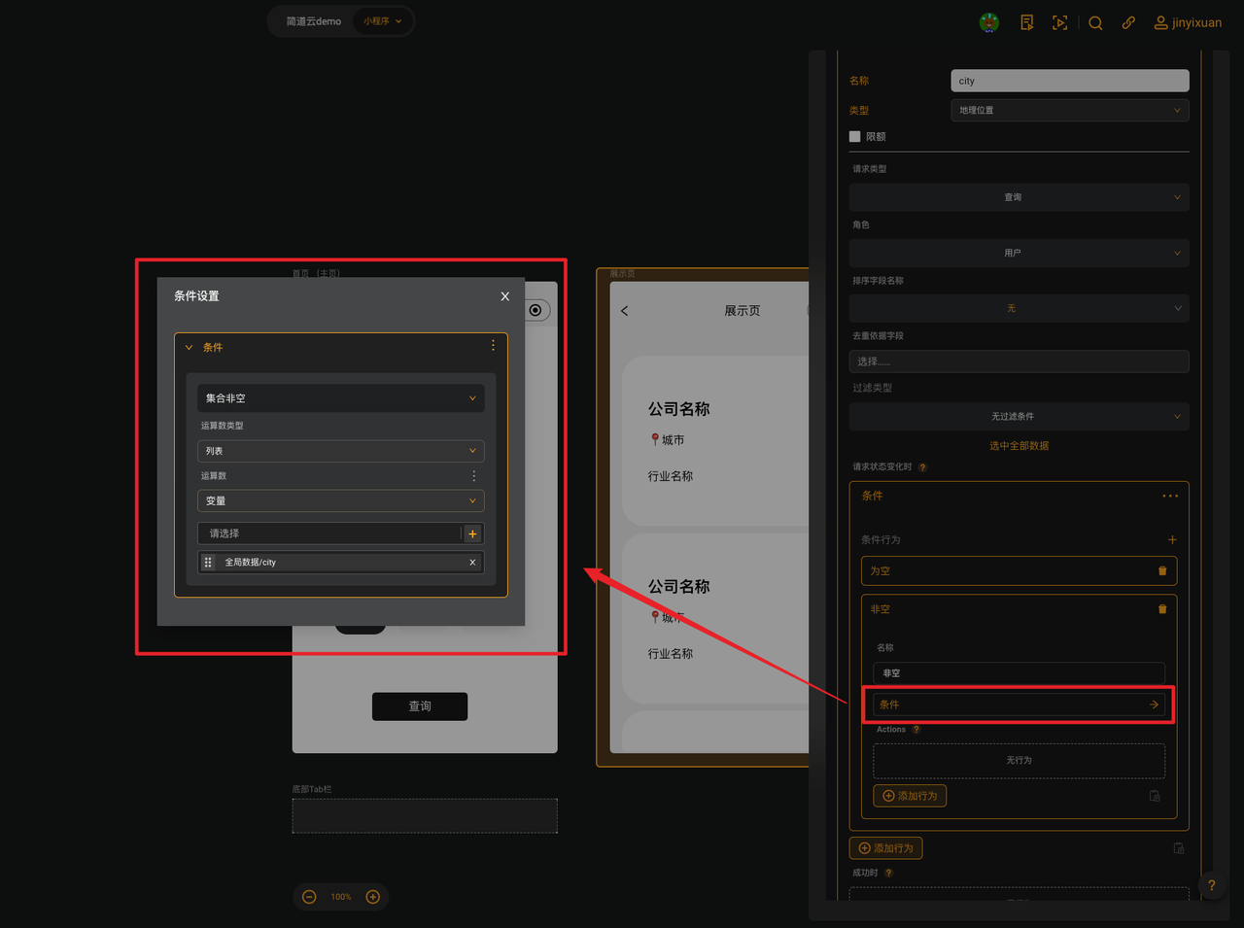Image resolution: width=1244 pixels, height=928 pixels.
Task: Add variable with the plus button beside 请选择
Action: click(x=473, y=533)
